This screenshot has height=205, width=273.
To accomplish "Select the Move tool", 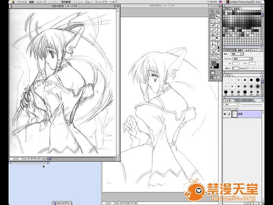I will (217, 16).
